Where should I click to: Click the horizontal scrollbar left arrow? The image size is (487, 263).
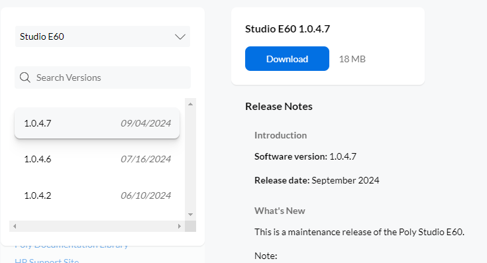15,226
